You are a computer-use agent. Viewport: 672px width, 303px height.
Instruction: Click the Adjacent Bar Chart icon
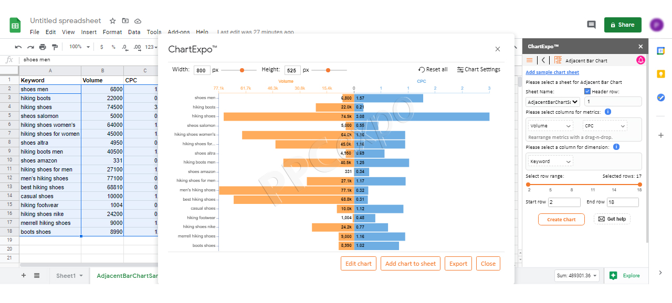click(558, 60)
